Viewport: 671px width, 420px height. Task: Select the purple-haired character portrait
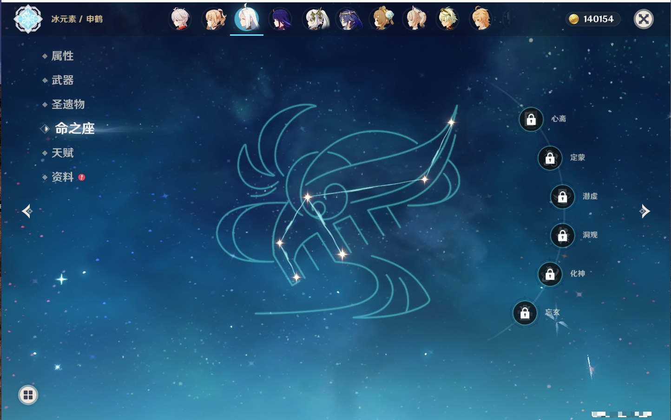pos(281,19)
